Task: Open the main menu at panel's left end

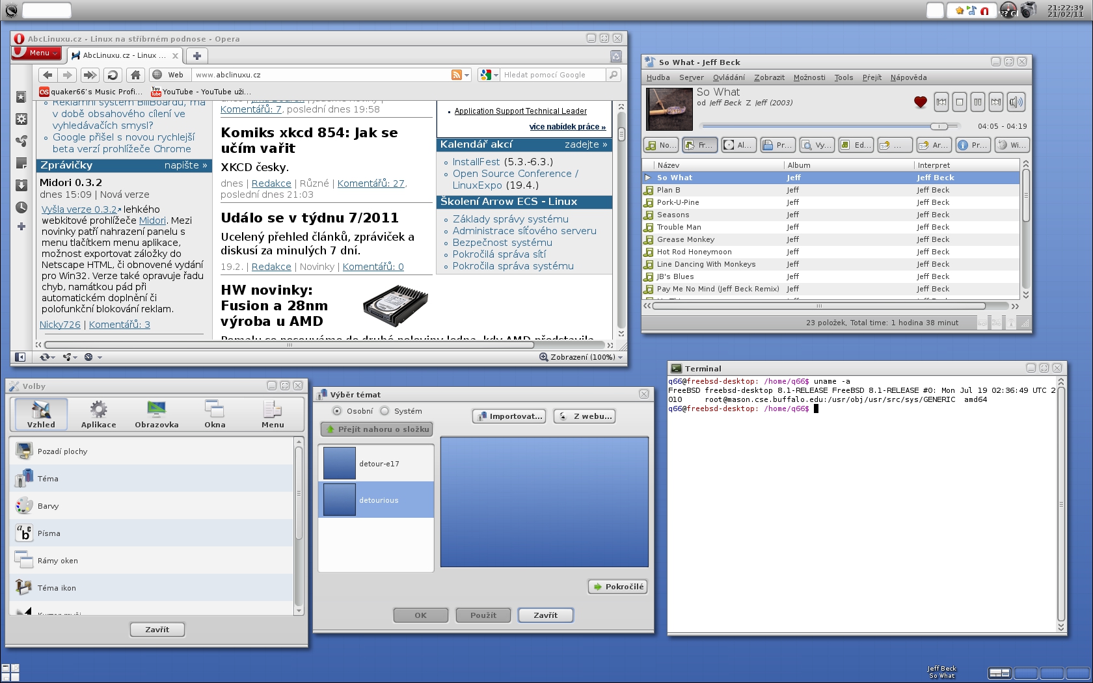Action: pos(10,10)
